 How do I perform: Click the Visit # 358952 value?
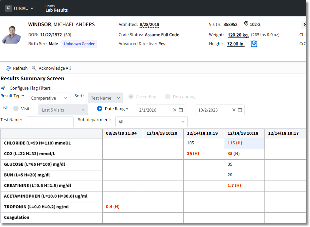pyautogui.click(x=230, y=25)
